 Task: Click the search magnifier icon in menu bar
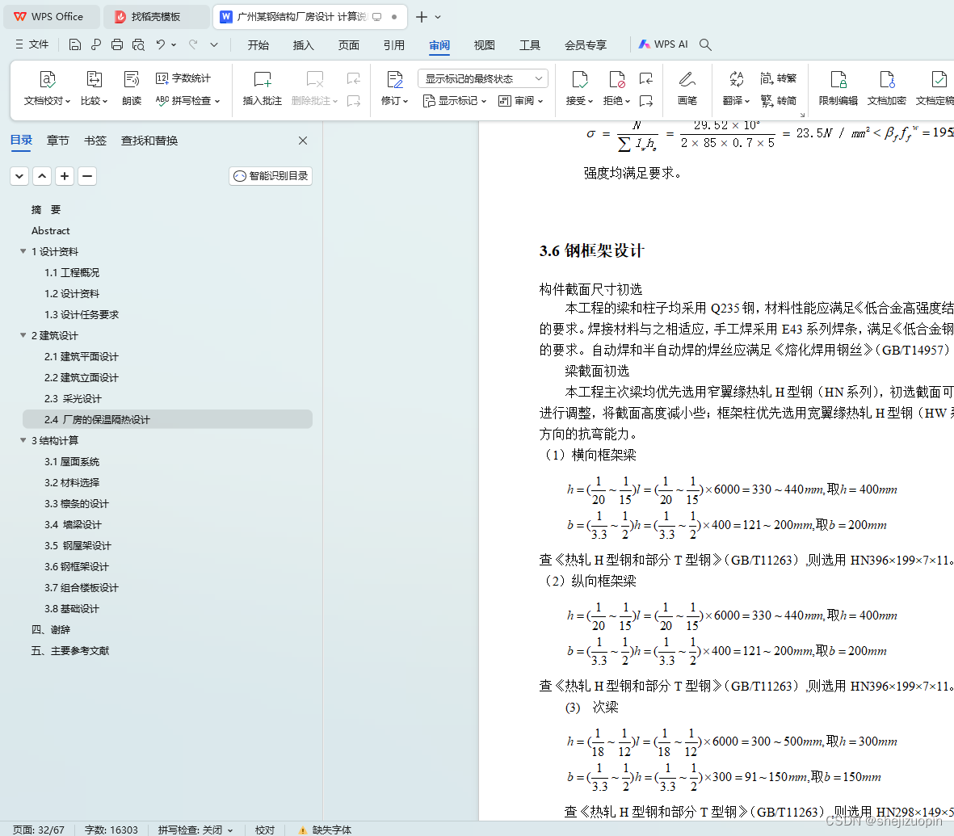coord(705,44)
